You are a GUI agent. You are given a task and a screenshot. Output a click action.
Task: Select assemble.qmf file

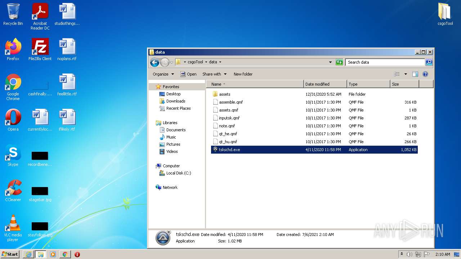(314, 102)
